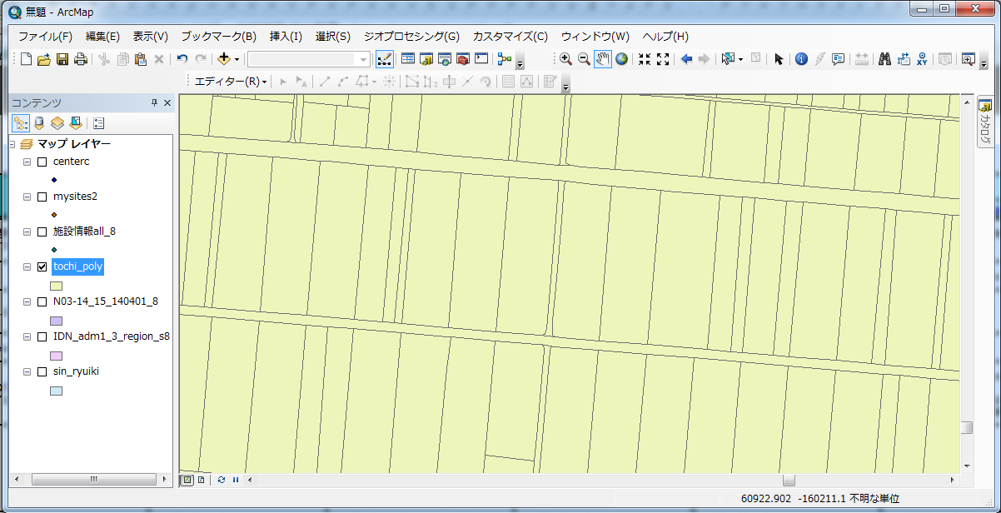Image resolution: width=1001 pixels, height=513 pixels.
Task: Switch to List By Source view
Action: point(38,123)
